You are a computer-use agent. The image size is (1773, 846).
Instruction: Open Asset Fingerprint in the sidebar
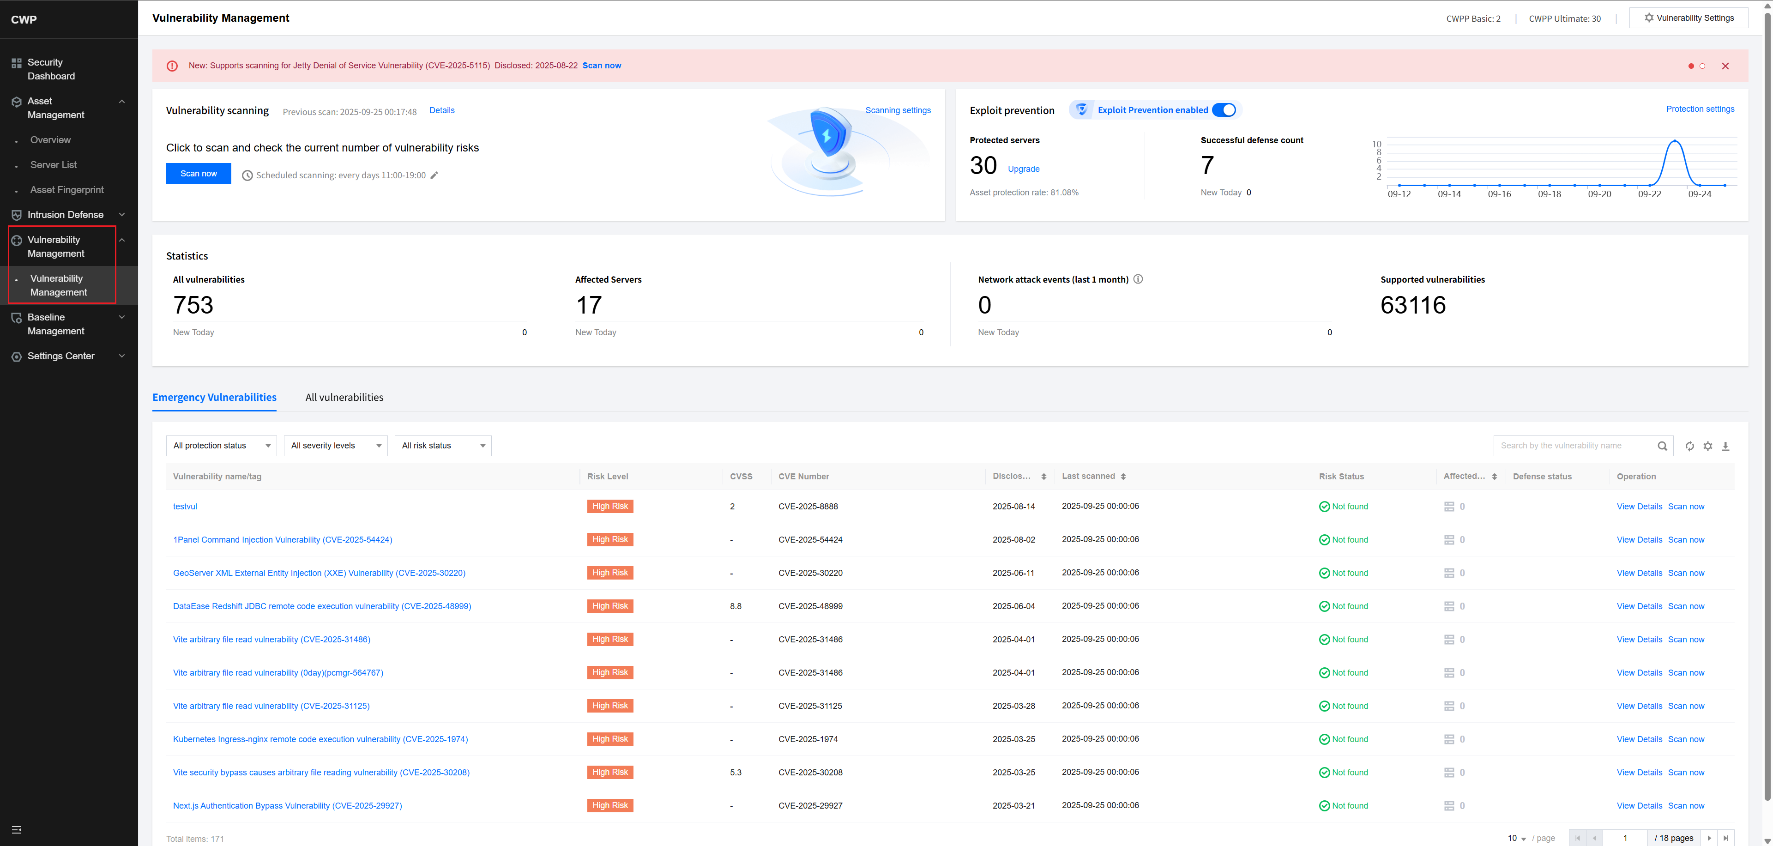[67, 190]
